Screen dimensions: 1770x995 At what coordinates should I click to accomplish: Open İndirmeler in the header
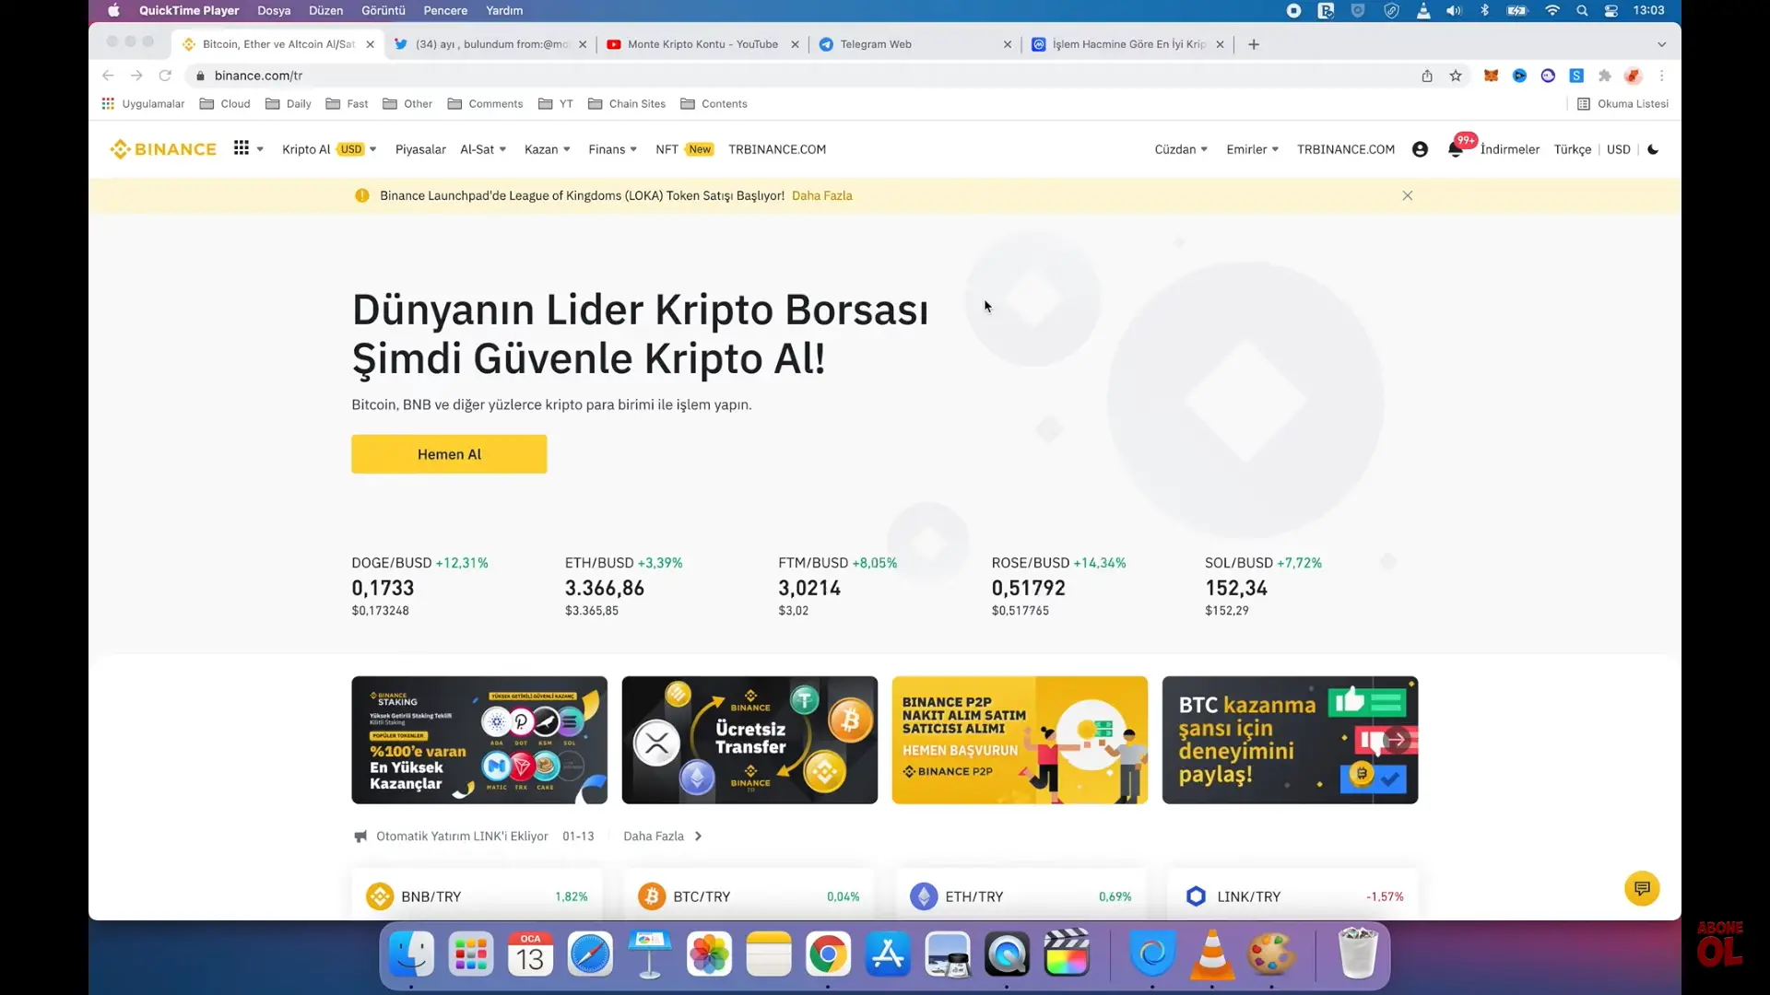point(1510,149)
